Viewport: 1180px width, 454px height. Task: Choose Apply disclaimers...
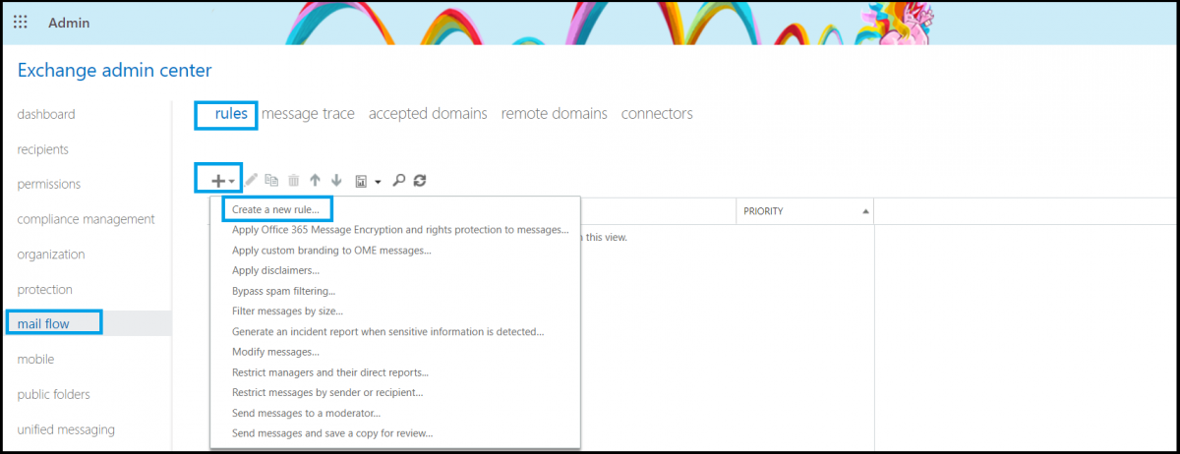pos(275,270)
